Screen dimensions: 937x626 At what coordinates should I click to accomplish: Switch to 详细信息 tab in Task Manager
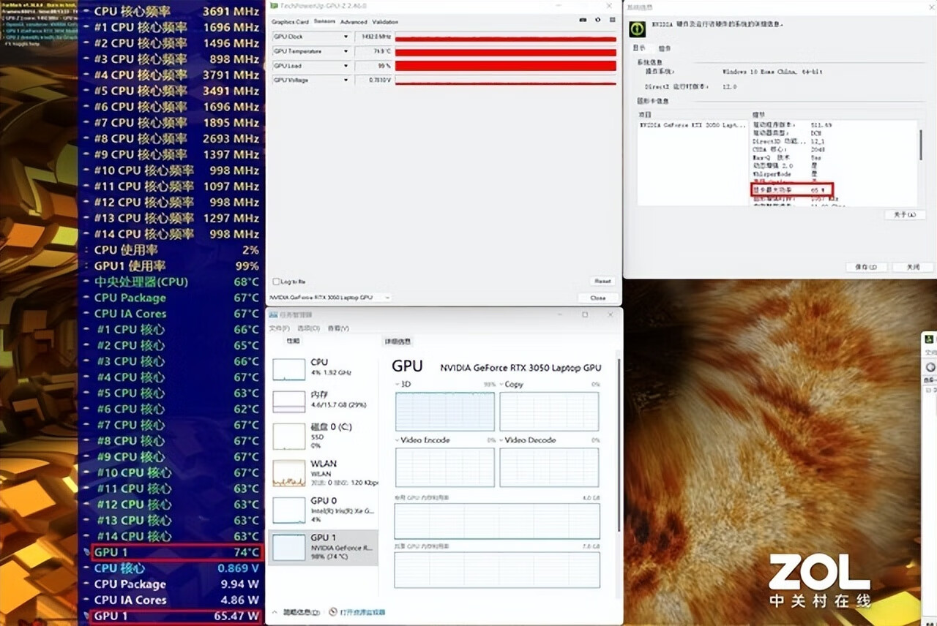click(x=398, y=342)
